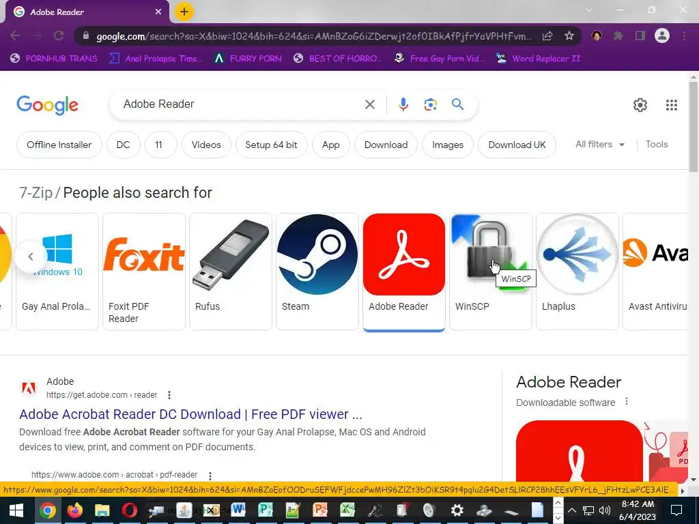This screenshot has height=524, width=699.
Task: Toggle Chrome side panel
Action: 640,35
